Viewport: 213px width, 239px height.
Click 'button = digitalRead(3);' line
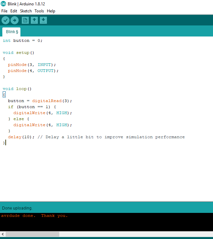[40, 101]
